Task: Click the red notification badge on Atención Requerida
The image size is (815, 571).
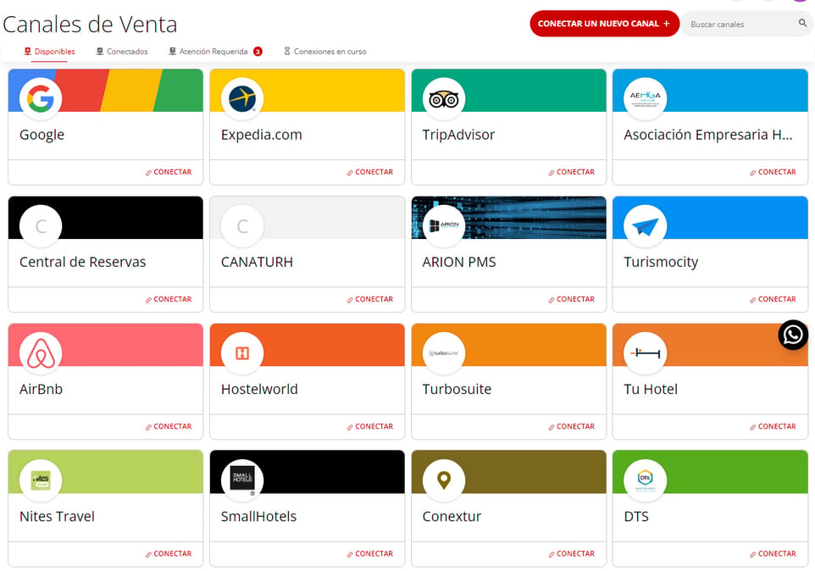Action: point(258,52)
